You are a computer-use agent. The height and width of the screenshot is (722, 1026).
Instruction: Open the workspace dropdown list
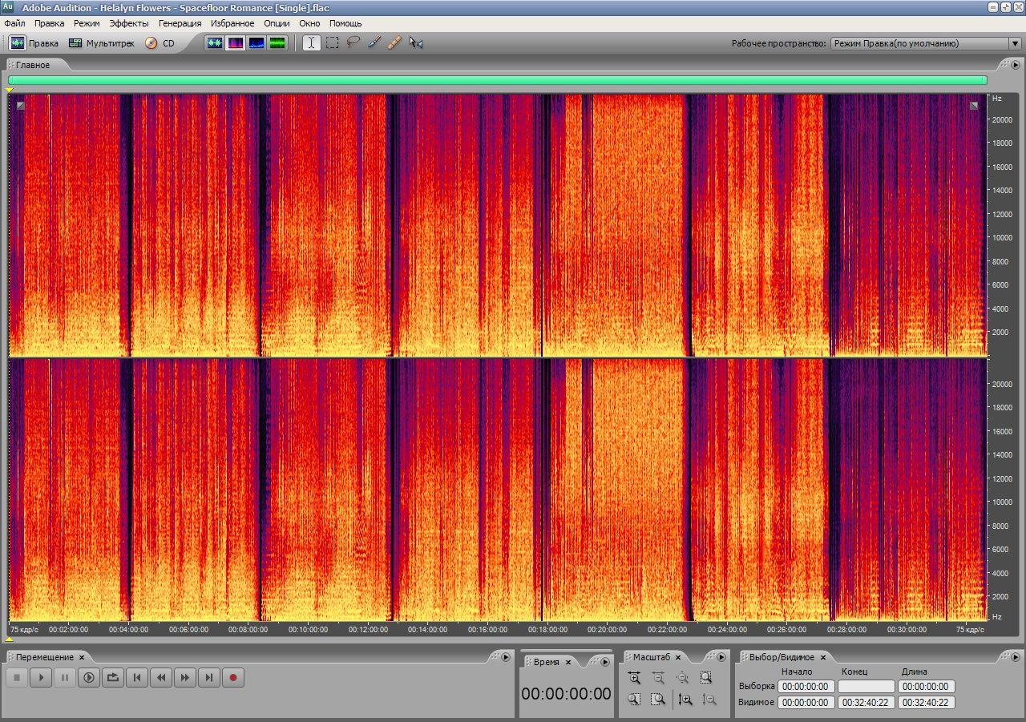1015,44
